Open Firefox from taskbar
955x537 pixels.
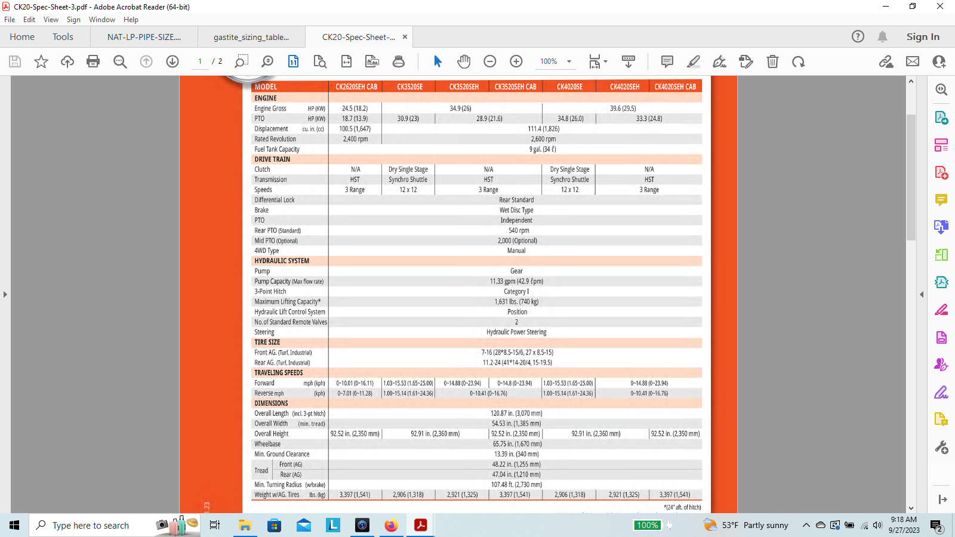tap(391, 525)
